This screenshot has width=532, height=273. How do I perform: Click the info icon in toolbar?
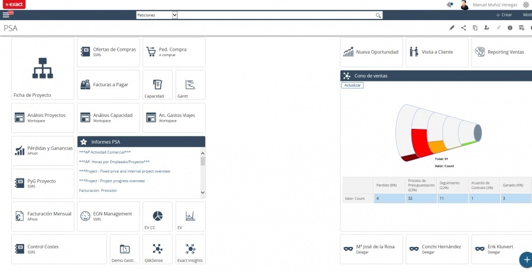coord(510,28)
